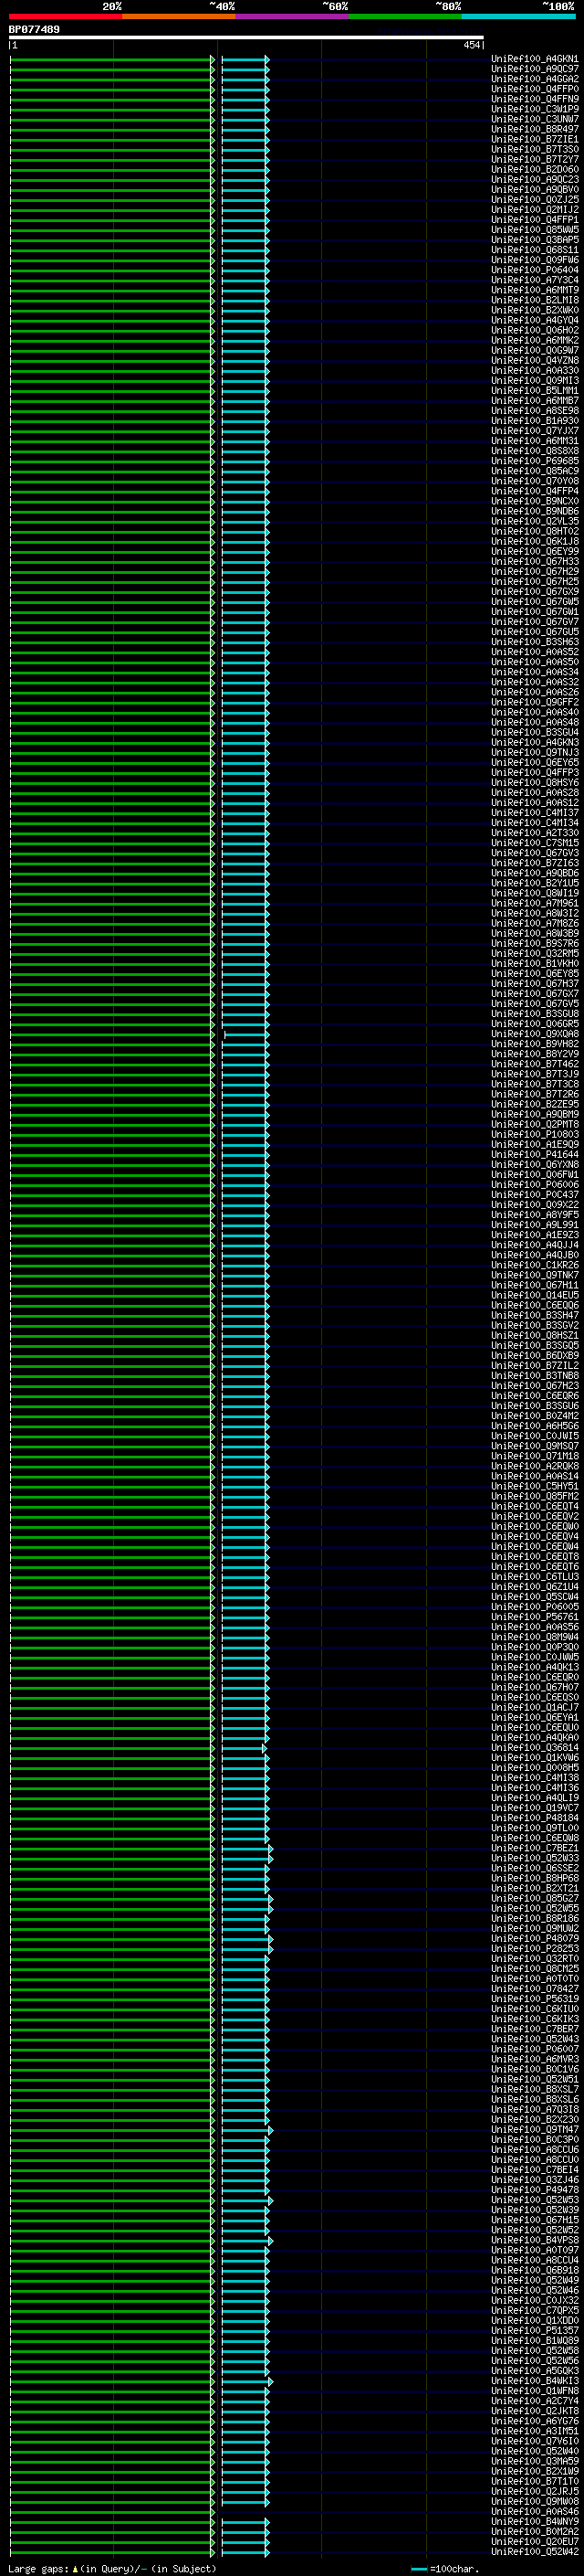Select hit UniRef100_P10803

point(534,1134)
